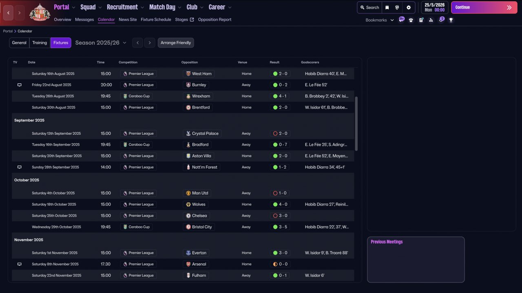
Task: Switch to the Training calendar view
Action: pos(40,43)
